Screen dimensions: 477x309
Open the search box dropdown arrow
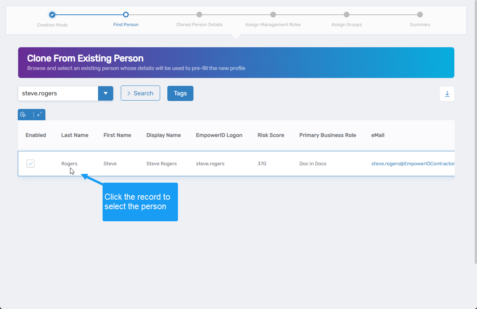[106, 93]
